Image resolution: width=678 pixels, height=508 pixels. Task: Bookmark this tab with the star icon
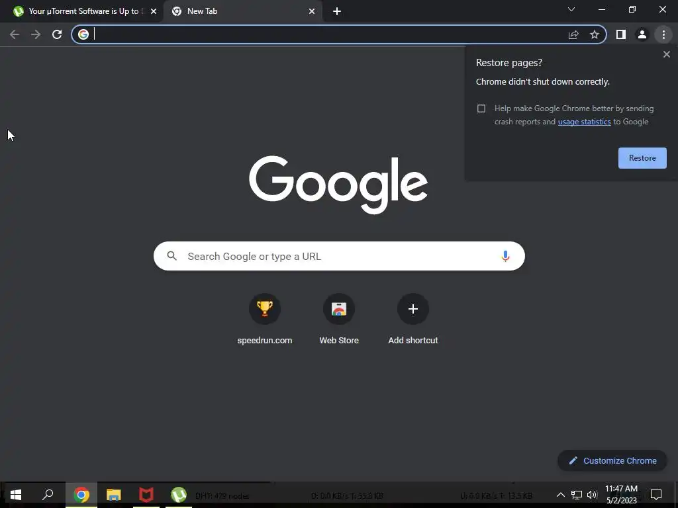[x=595, y=34]
